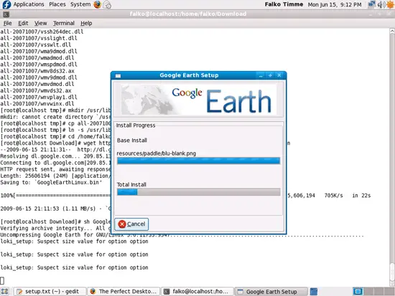
Task: Switch to falko@localhost terminal taskbar button
Action: (197, 292)
